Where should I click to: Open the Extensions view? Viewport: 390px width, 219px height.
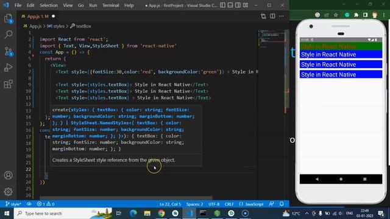tap(8, 84)
